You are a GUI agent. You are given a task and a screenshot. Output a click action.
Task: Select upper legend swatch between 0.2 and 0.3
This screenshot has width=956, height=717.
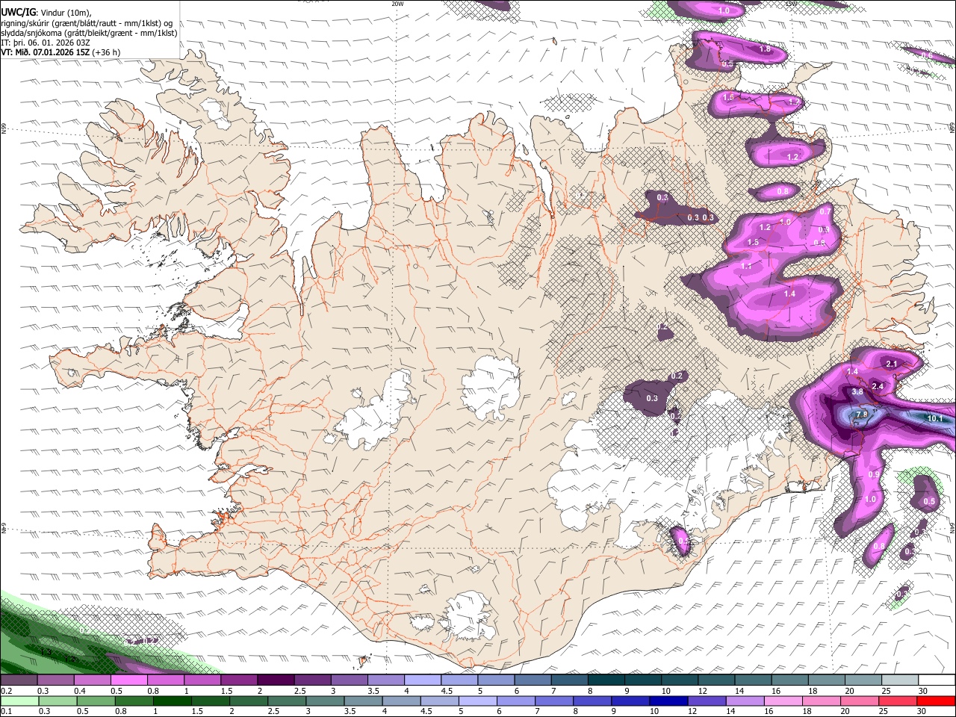tap(19, 680)
